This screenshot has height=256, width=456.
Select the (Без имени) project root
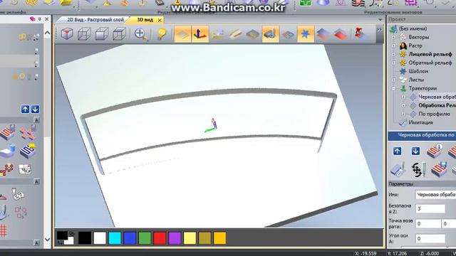[x=413, y=28]
